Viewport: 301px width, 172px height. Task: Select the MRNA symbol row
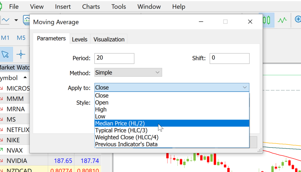click(x=15, y=109)
